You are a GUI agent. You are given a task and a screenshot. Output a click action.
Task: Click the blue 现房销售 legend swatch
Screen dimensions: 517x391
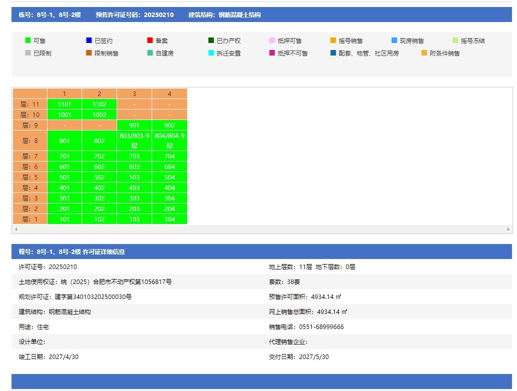pos(394,40)
